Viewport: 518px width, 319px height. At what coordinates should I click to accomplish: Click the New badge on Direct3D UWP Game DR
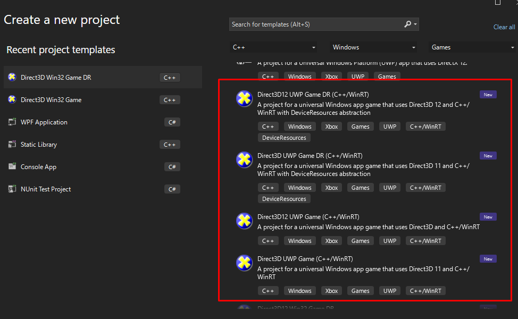[x=488, y=156]
